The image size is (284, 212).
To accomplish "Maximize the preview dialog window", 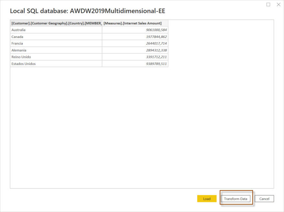I will point(268,5).
